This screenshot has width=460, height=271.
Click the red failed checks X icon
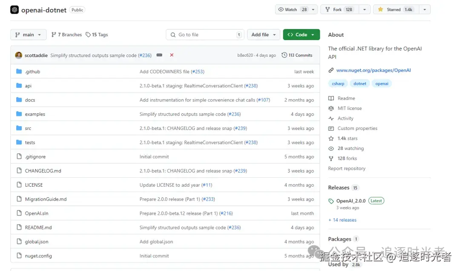click(x=172, y=55)
